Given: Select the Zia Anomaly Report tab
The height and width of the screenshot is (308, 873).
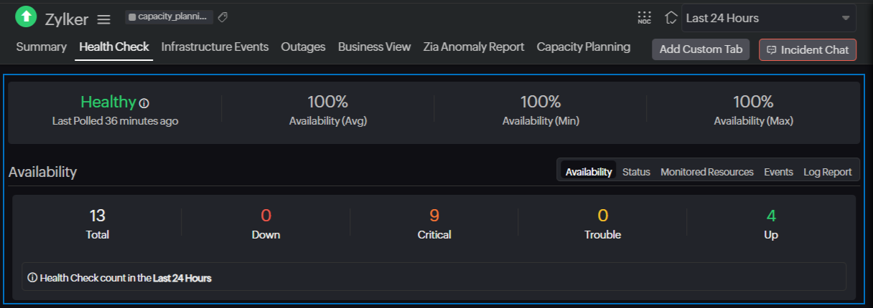Looking at the screenshot, I should [x=473, y=47].
